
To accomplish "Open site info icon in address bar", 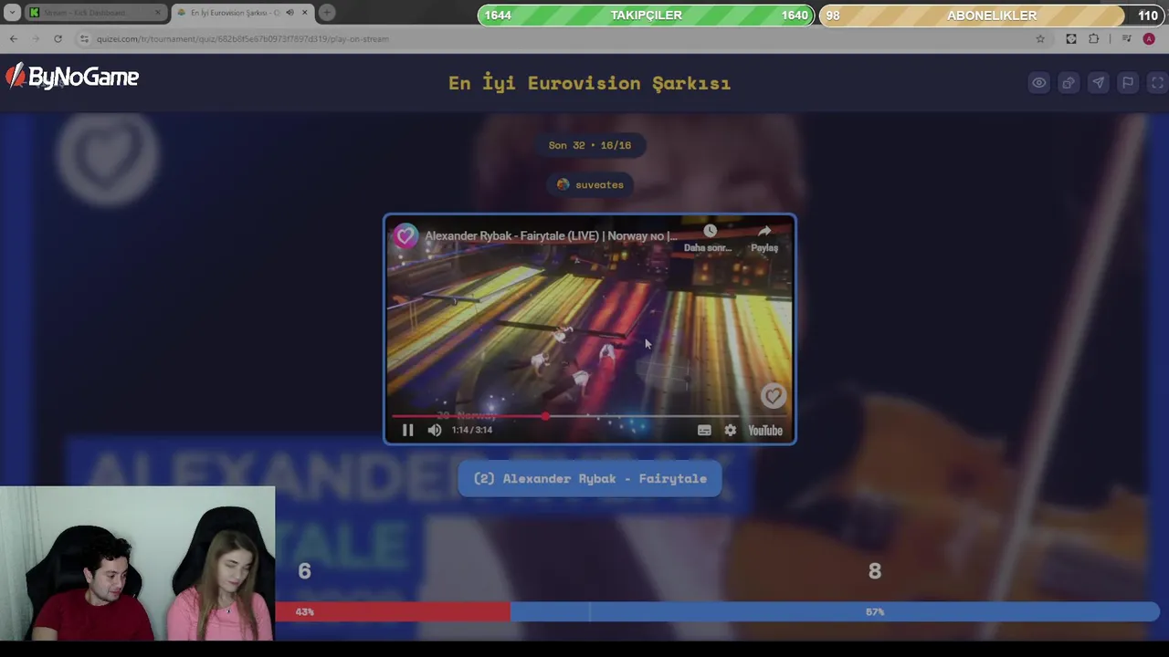I will (x=84, y=38).
